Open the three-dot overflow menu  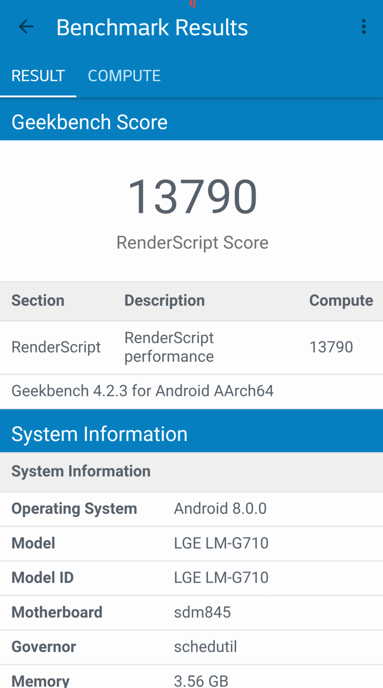coord(363,27)
